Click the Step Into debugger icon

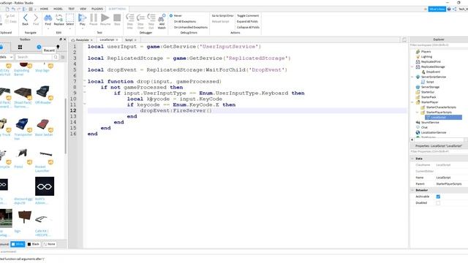(130, 18)
